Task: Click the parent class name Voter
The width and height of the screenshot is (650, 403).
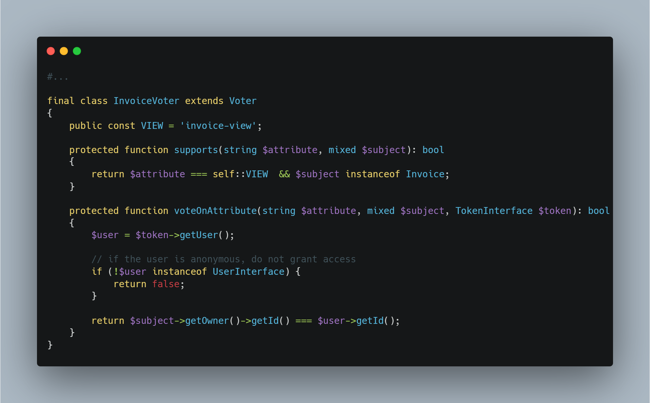Action: coord(243,101)
